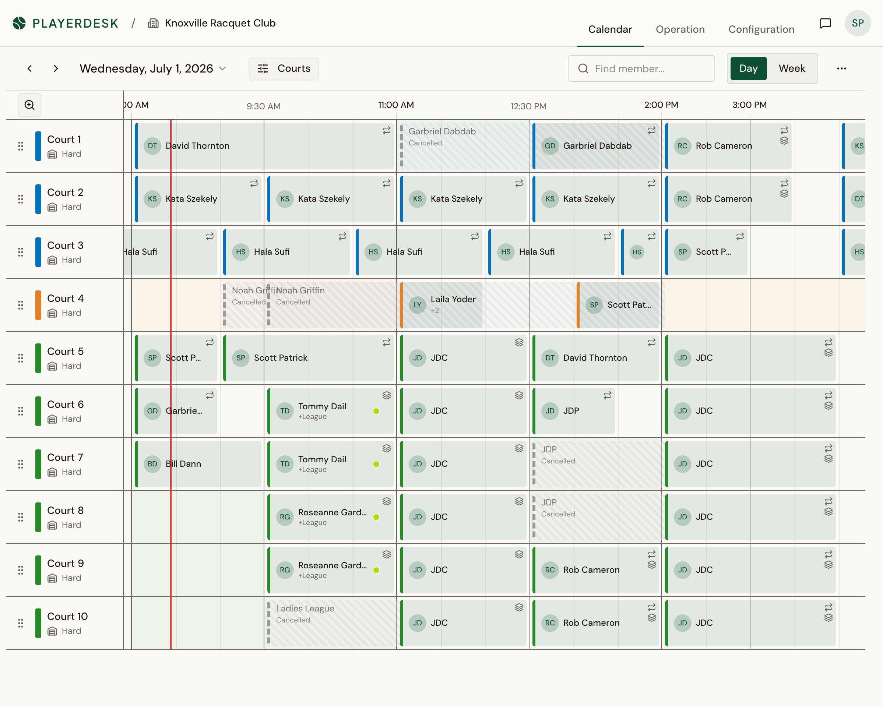The height and width of the screenshot is (706, 883).
Task: Click the 2:00 PM time header
Action: point(661,105)
